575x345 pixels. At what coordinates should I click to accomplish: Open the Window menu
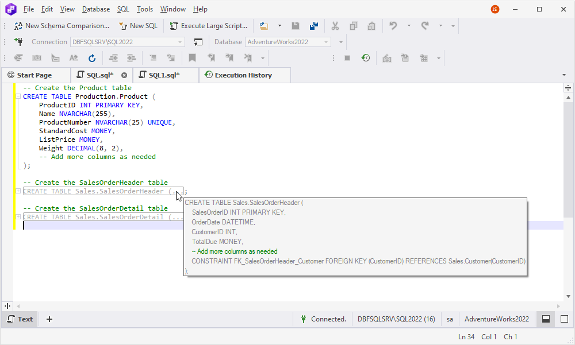pos(172,9)
